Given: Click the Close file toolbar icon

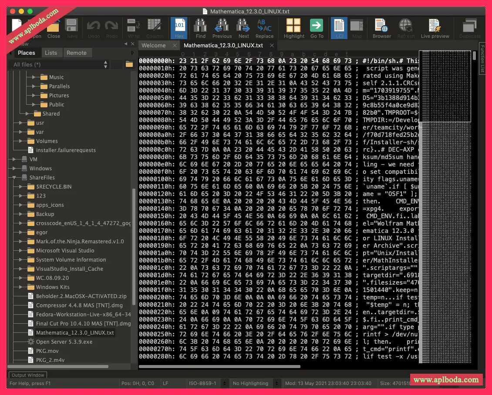Looking at the screenshot, I should pos(54,28).
